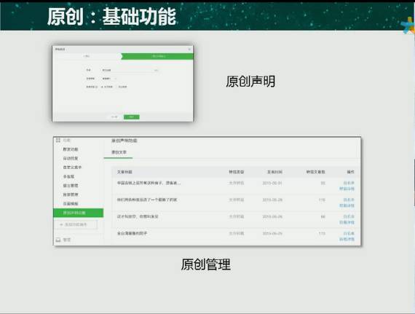Viewport: 415px width, 314px height.
Task: Open 投票管理 in the sidebar
Action: click(x=71, y=195)
